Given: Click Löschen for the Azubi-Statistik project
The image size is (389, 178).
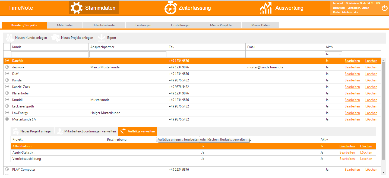Looking at the screenshot, I should pyautogui.click(x=366, y=152).
